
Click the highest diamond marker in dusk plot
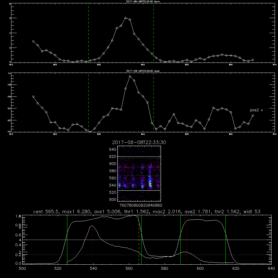pos(130,76)
